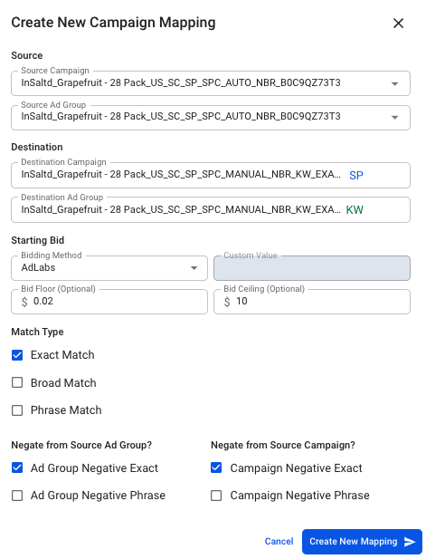Check Campaign Negative Phrase option
This screenshot has height=559, width=426.
[x=216, y=496]
